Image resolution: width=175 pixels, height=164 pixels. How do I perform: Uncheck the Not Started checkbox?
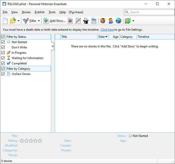[3, 42]
